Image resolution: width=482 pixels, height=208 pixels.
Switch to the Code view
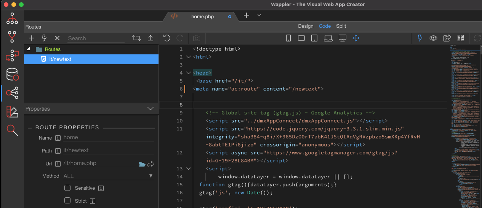coord(325,26)
